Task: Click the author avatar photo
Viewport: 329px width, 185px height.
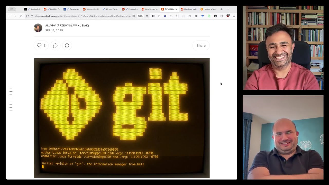Action: 38,28
